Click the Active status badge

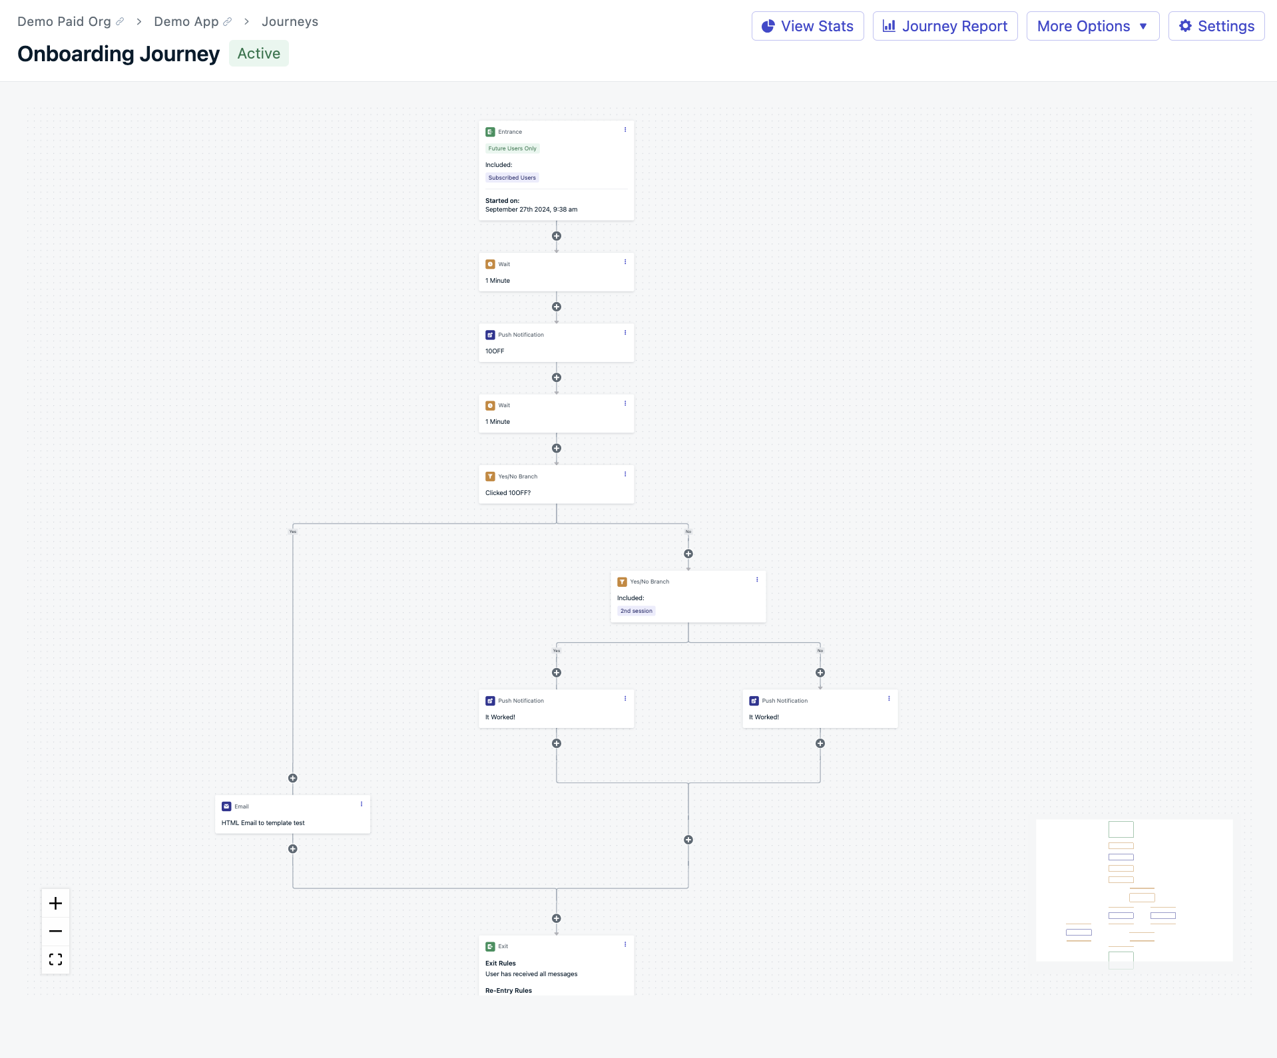coord(259,53)
